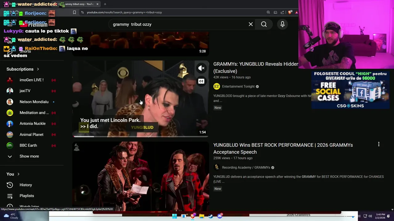The width and height of the screenshot is (394, 221).
Task: Open a new browser tab with plus
Action: point(105,4)
